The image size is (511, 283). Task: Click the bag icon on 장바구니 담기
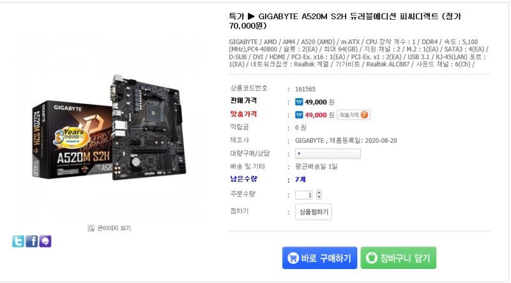pyautogui.click(x=372, y=258)
